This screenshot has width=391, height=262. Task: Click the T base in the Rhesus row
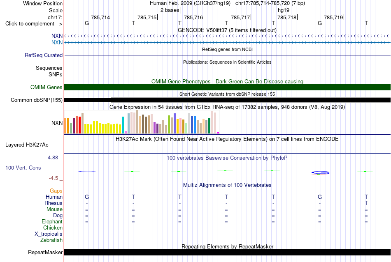click(366, 203)
